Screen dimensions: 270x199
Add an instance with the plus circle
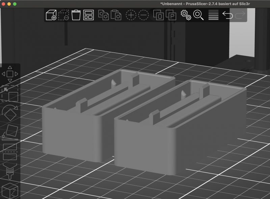pos(131,15)
